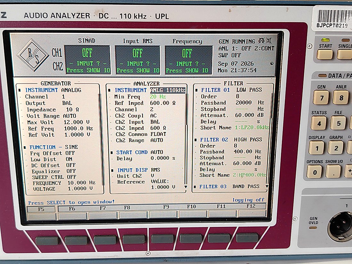Image resolution: width=352 pixels, height=264 pixels.
Task: Open the analyzer INSTRUMENT ANLG 110kHz selection
Action: click(167, 90)
